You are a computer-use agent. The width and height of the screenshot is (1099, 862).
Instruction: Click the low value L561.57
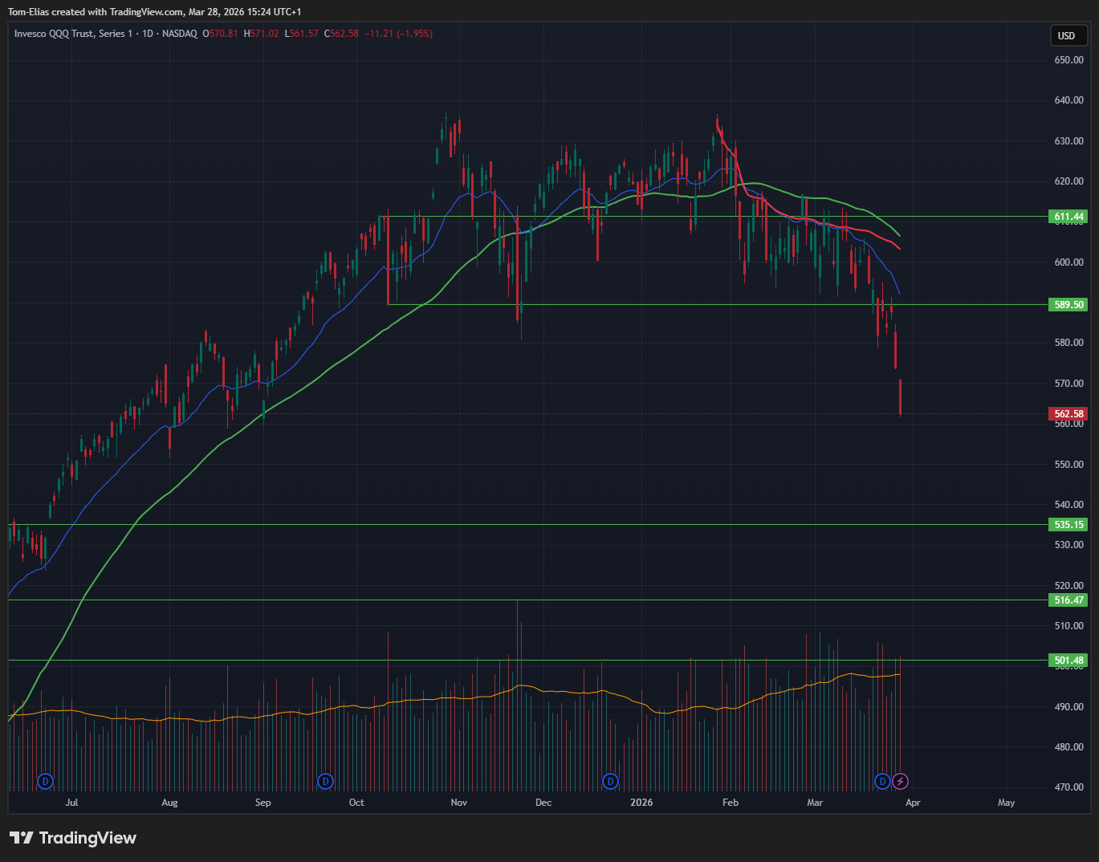[302, 34]
